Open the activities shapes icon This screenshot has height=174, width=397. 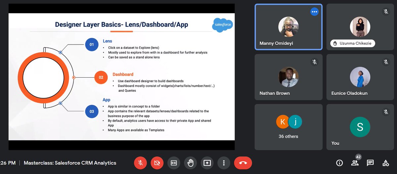point(385,163)
